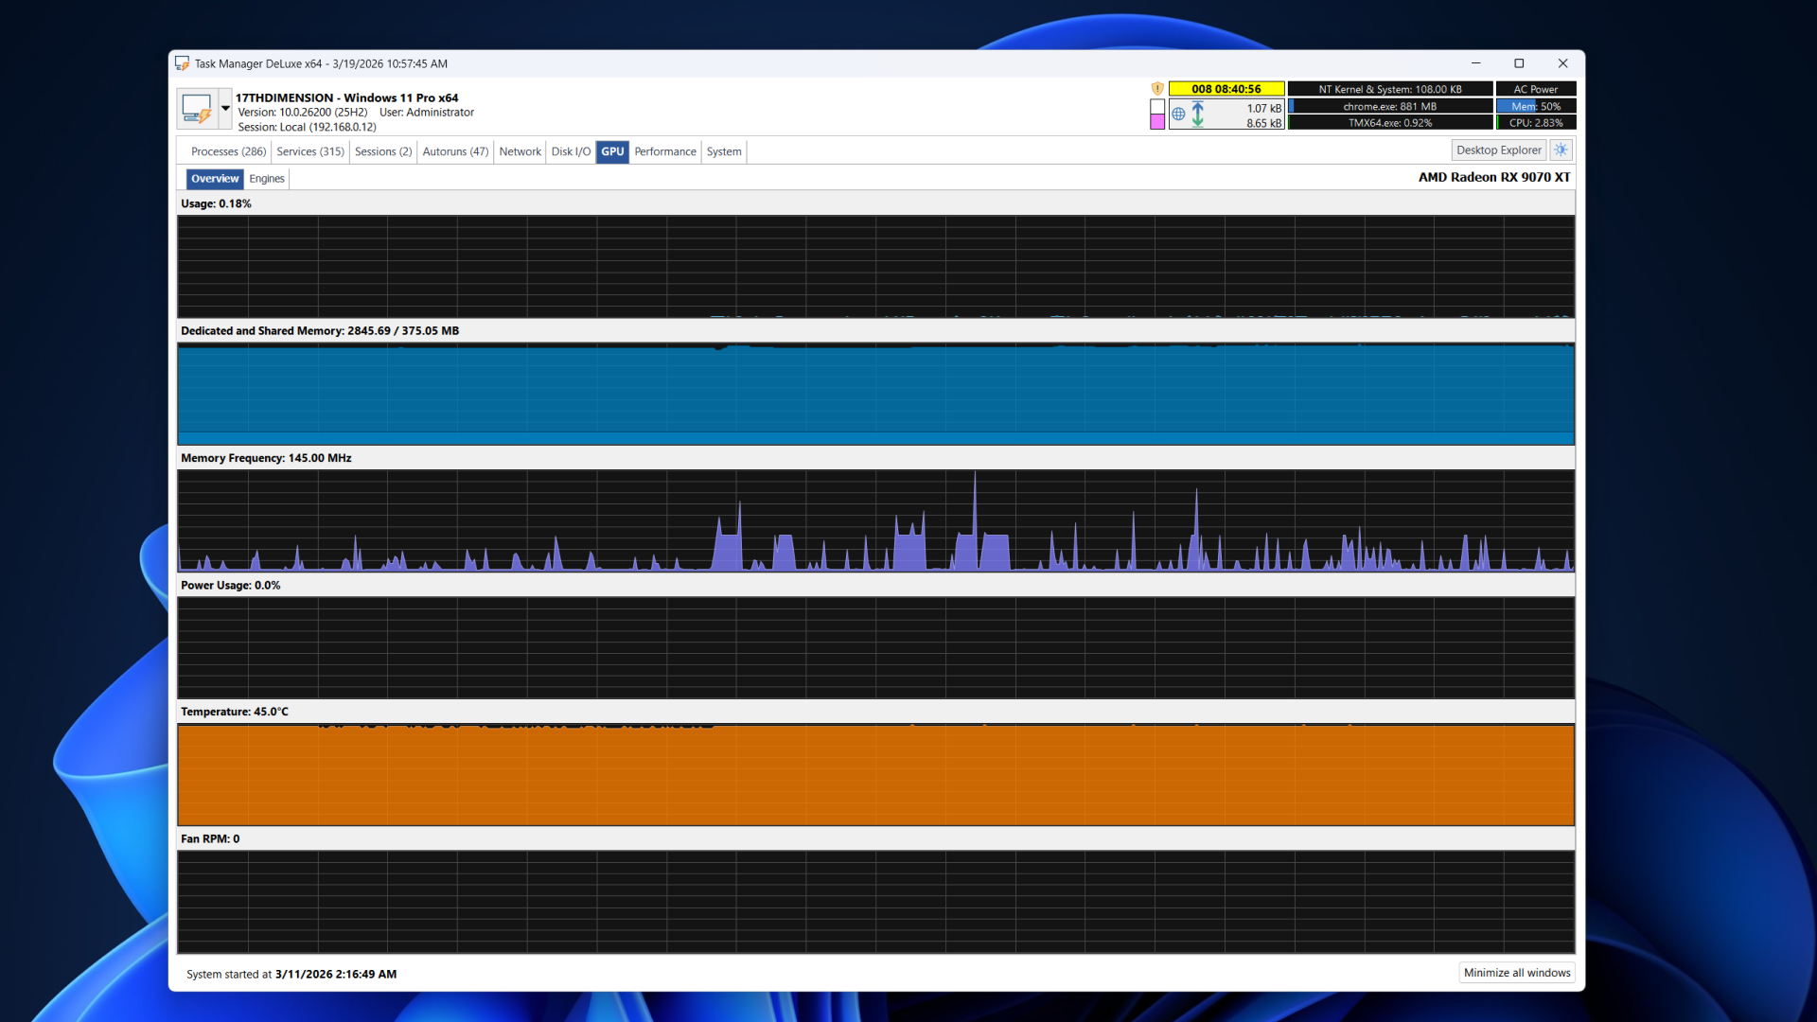Switch to the Sessions (2) tab

(x=383, y=151)
